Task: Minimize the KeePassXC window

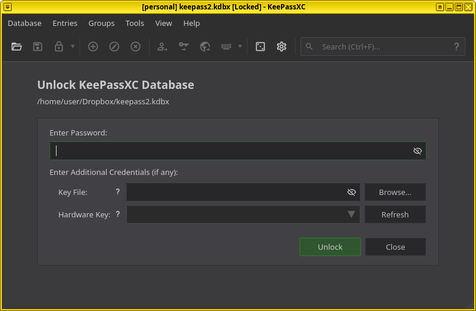Action: pos(449,6)
